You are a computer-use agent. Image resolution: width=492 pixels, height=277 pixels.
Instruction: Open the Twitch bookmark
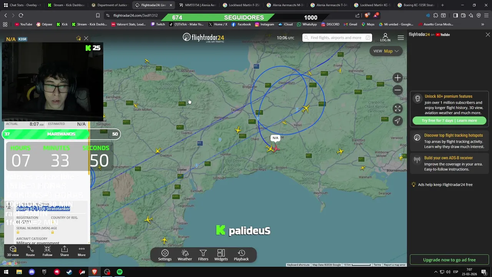point(158,24)
